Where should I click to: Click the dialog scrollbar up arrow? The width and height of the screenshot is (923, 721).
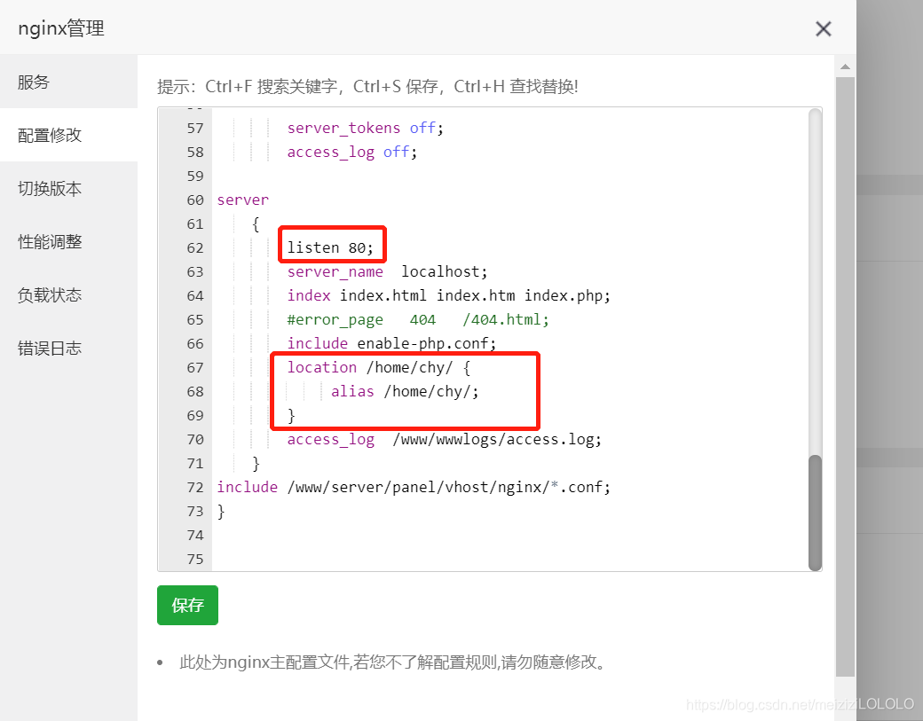tap(845, 67)
